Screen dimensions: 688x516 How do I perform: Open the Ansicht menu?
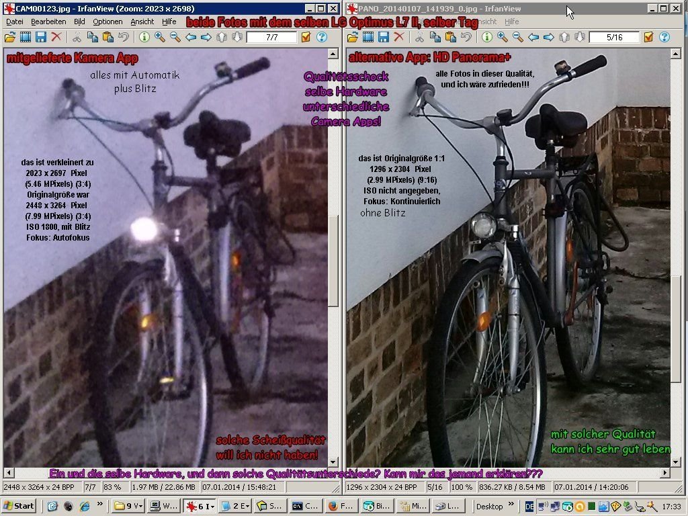tap(142, 21)
